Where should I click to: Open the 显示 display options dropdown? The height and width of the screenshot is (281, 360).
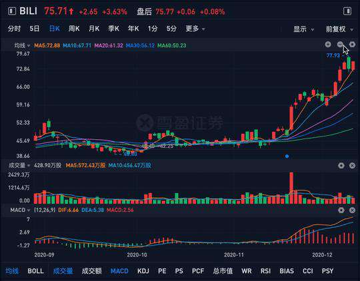303,29
